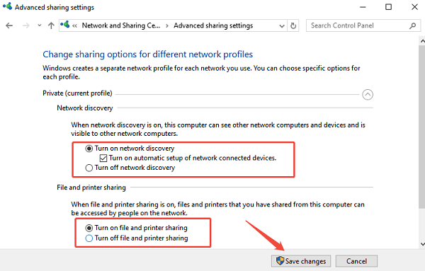The width and height of the screenshot is (425, 271).
Task: Click the double chevron in the address bar
Action: pos(74,25)
